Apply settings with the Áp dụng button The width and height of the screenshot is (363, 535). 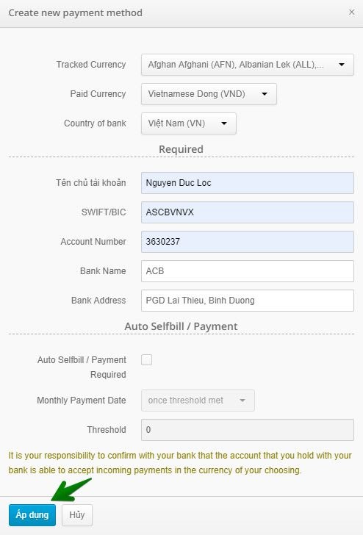(32, 515)
